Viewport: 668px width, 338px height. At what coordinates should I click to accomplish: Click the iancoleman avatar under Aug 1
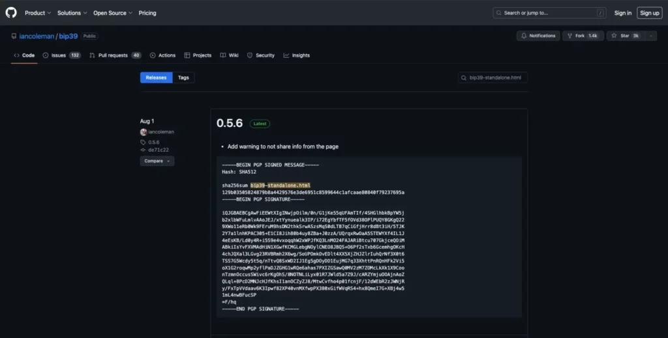(144, 132)
